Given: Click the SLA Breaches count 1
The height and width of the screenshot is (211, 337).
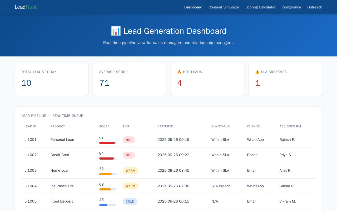Looking at the screenshot, I should (x=257, y=83).
